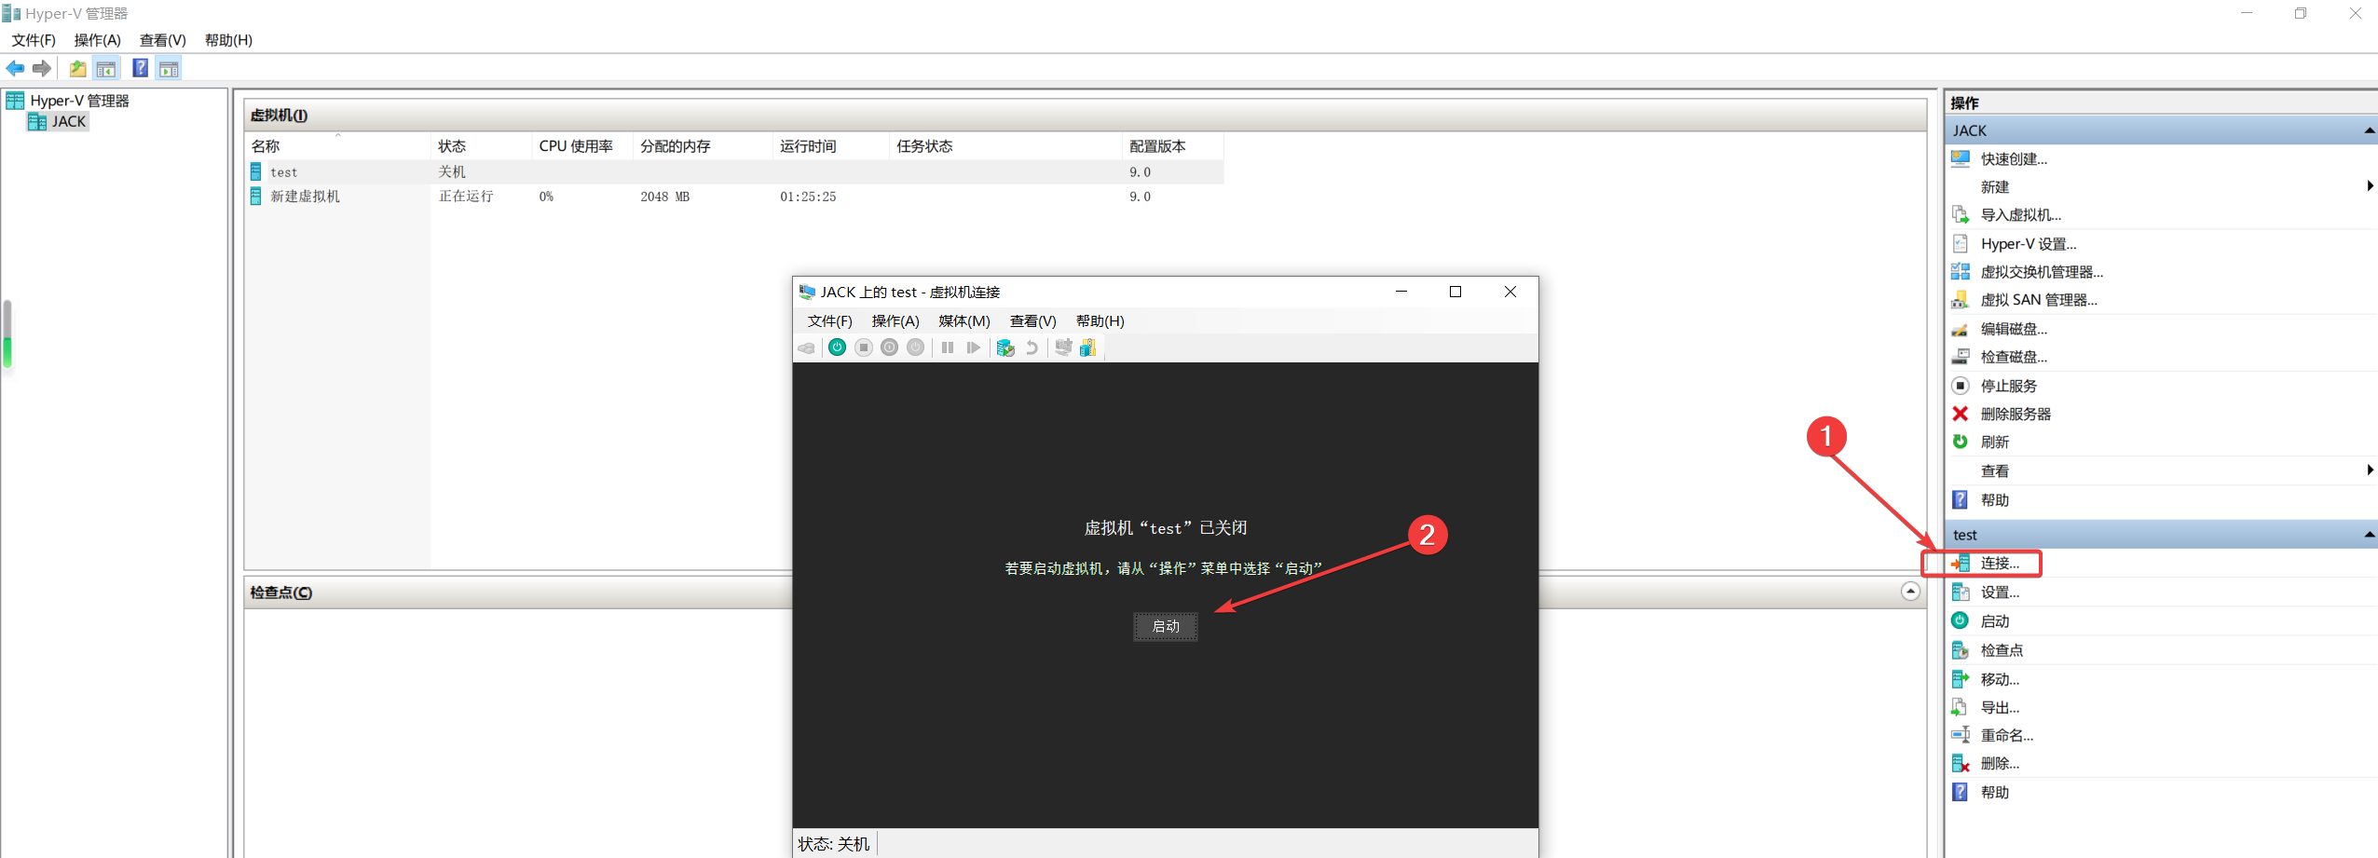Toggle the show/hide action pane button
The height and width of the screenshot is (858, 2378).
coord(169,68)
